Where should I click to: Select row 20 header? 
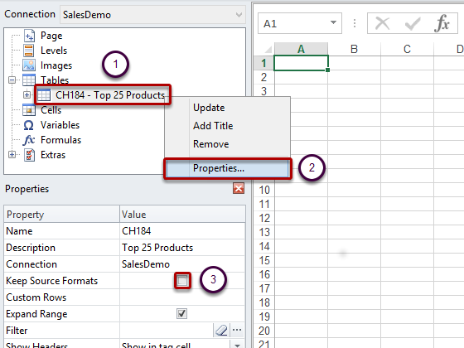point(264,331)
